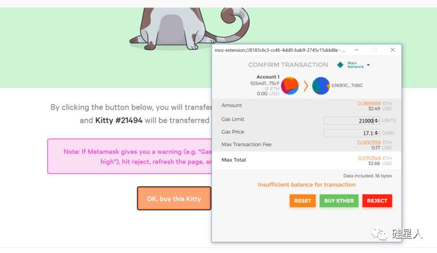437x253 pixels.
Task: Click the Gas Price input field
Action: point(348,133)
